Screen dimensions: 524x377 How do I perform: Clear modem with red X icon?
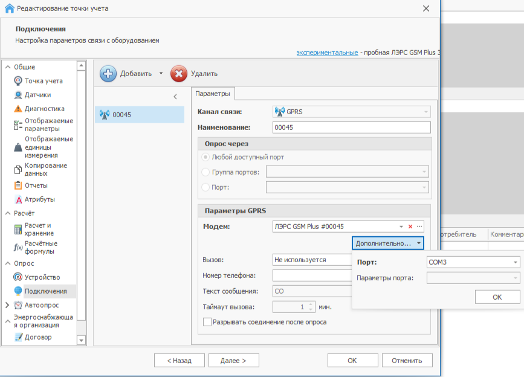[410, 227]
